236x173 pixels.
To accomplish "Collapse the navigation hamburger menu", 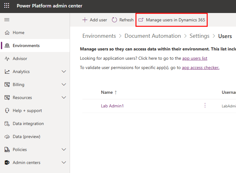I will (7, 20).
